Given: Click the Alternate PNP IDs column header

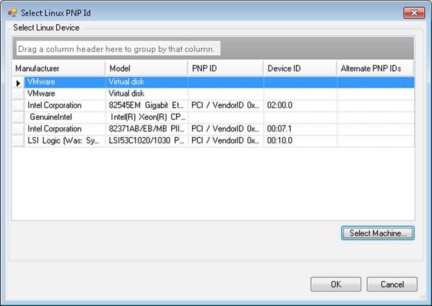Looking at the screenshot, I should (375, 69).
